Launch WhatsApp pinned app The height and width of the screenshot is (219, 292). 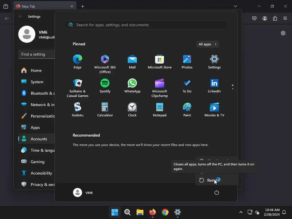(x=132, y=86)
